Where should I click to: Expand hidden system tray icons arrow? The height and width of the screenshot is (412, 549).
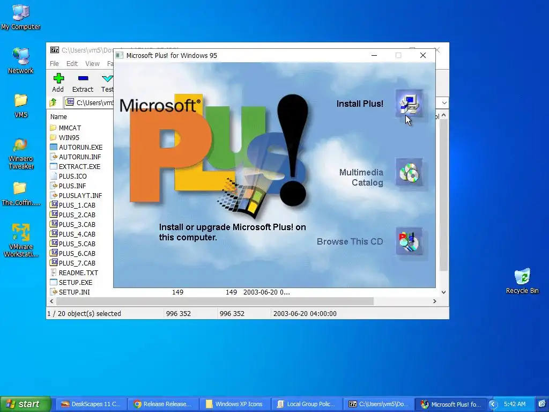(493, 404)
